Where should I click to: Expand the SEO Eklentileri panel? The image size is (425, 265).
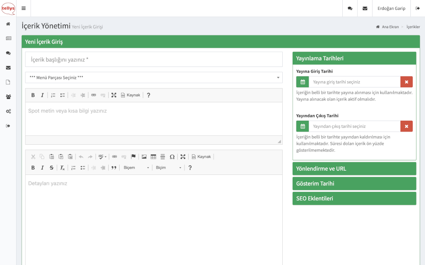354,199
